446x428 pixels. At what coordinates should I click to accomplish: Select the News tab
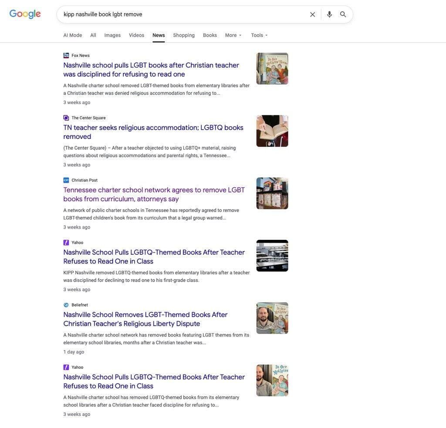point(159,35)
